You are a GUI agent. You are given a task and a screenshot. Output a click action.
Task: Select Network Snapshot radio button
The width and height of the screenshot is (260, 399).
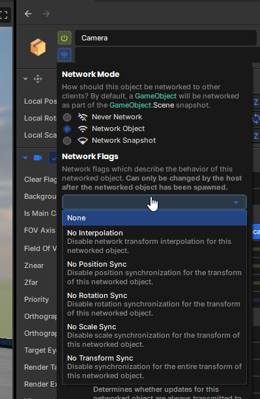[x=67, y=141]
